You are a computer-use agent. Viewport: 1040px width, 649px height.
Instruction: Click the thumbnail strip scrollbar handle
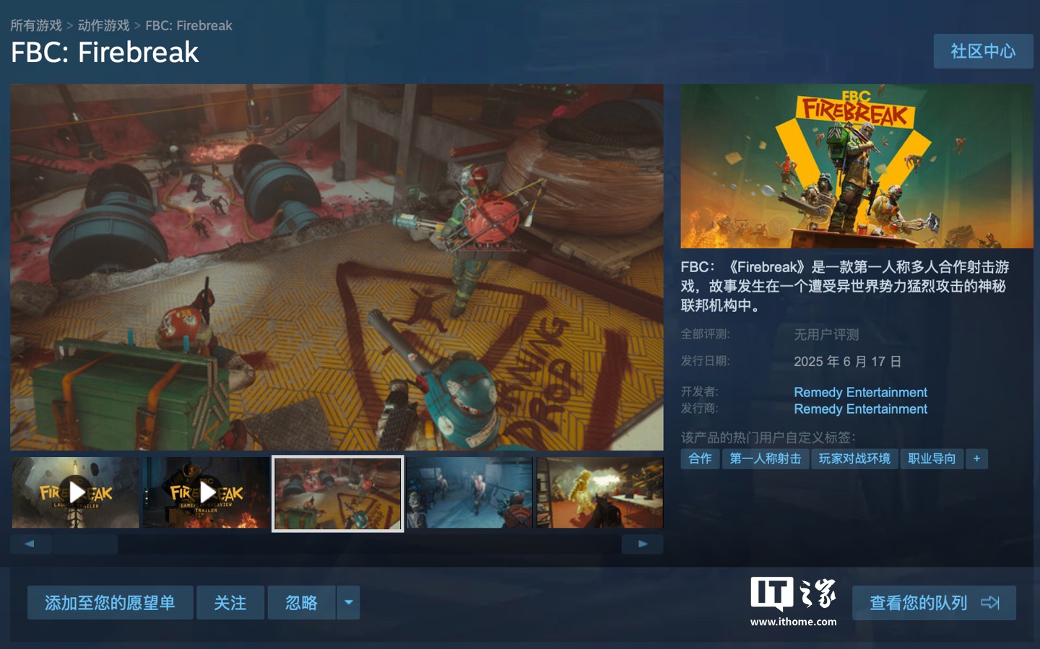point(85,544)
